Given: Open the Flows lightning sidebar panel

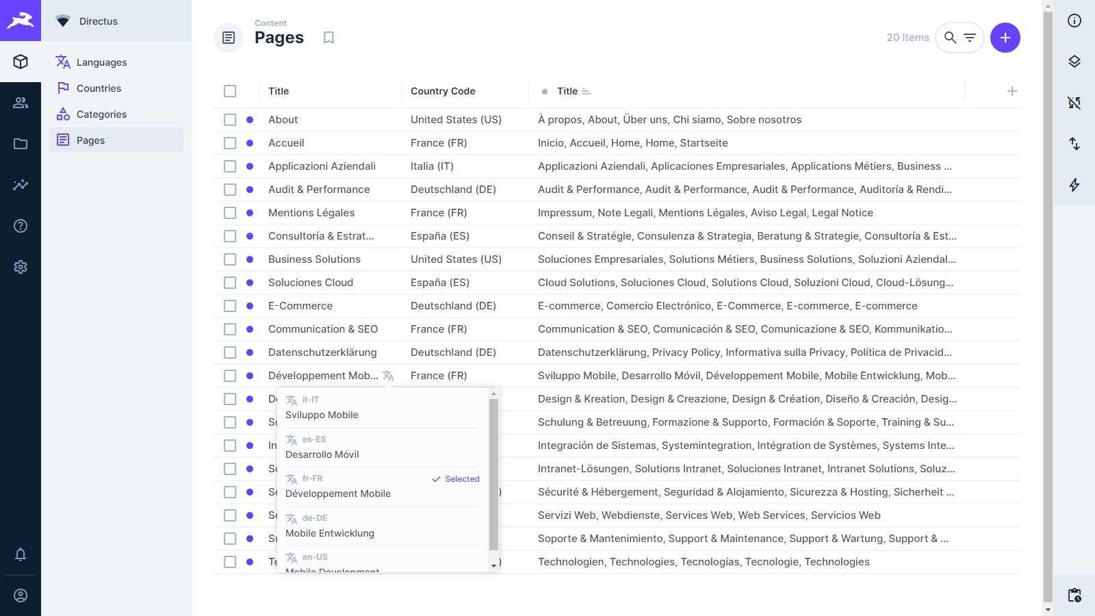Looking at the screenshot, I should 1074,185.
